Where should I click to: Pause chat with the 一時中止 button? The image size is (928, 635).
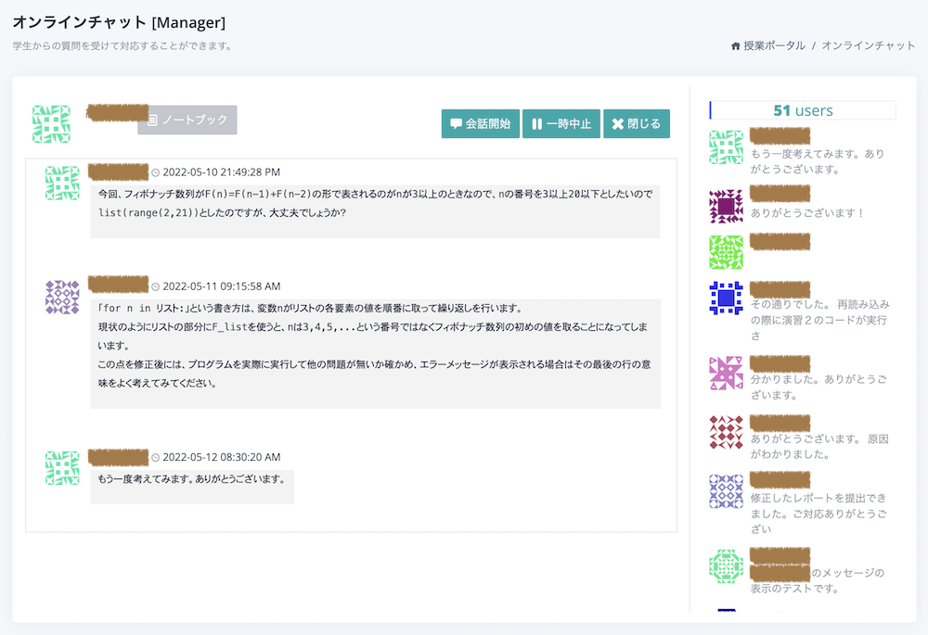tap(561, 123)
